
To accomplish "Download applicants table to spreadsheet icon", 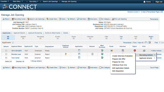I will pos(150,42).
